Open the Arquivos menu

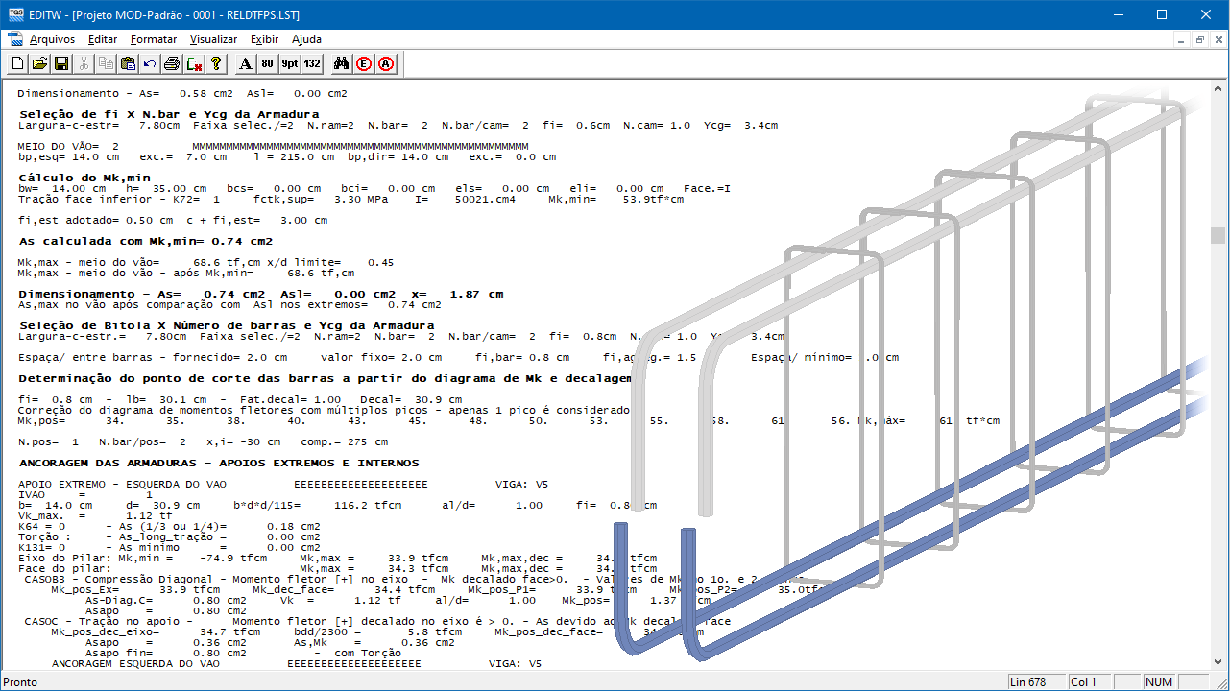(x=52, y=39)
